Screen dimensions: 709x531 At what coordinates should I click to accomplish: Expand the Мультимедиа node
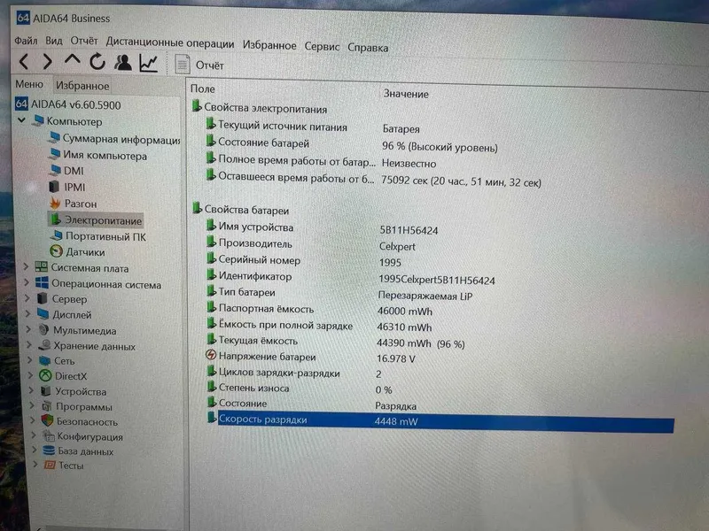pyautogui.click(x=29, y=329)
